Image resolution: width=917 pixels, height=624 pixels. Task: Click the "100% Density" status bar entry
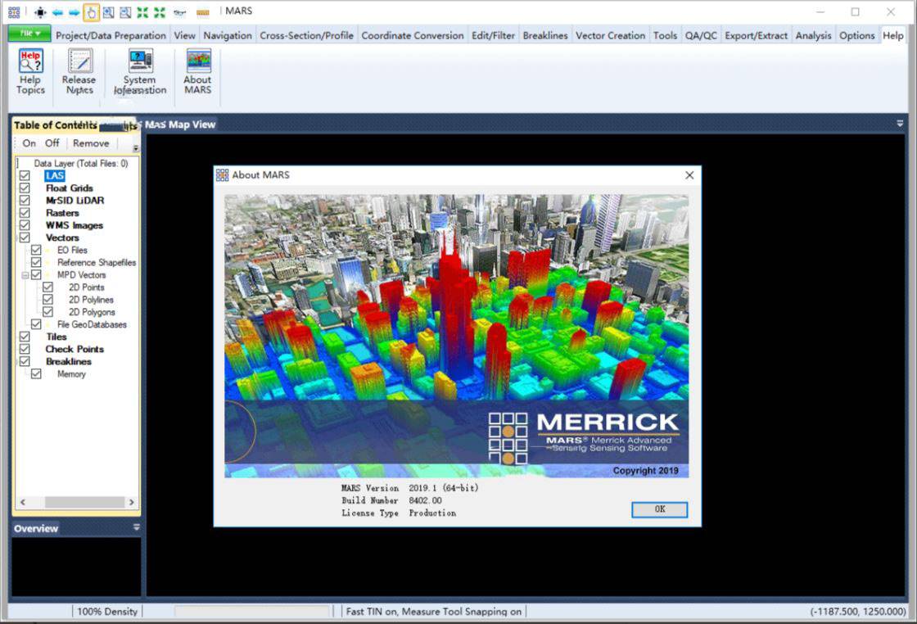[x=107, y=612]
